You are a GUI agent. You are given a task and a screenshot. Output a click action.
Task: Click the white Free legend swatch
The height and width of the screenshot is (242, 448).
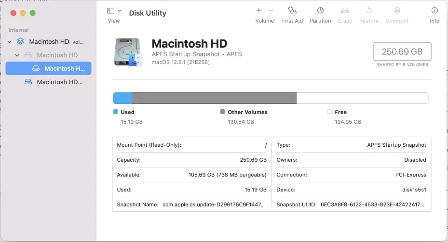329,112
